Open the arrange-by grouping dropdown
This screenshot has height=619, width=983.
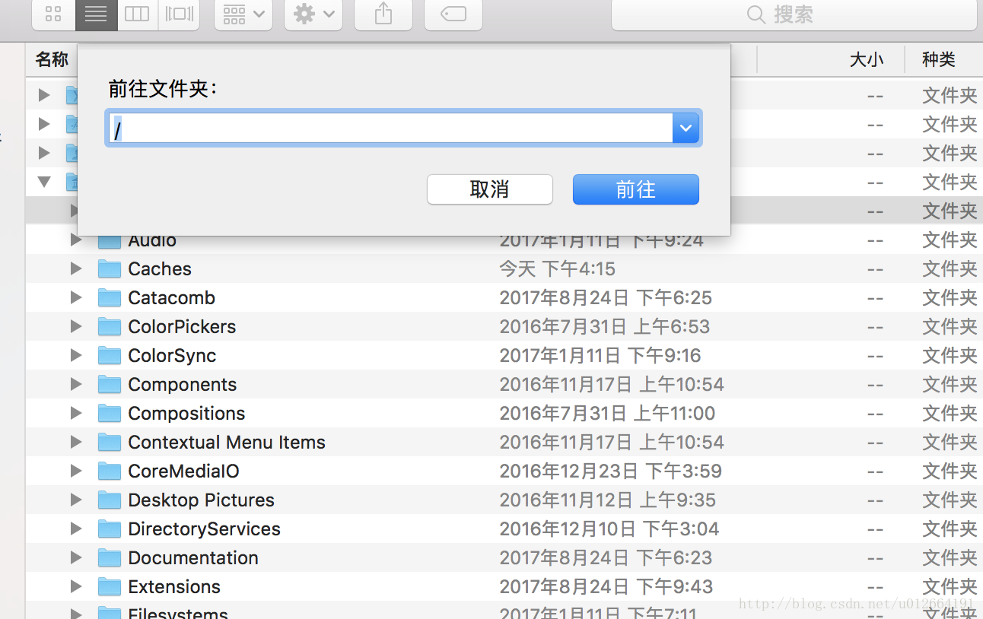[x=243, y=14]
